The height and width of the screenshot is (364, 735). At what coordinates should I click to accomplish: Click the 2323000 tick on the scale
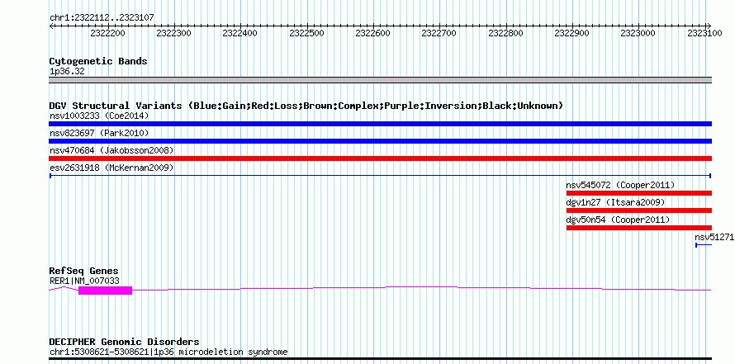[x=638, y=33]
